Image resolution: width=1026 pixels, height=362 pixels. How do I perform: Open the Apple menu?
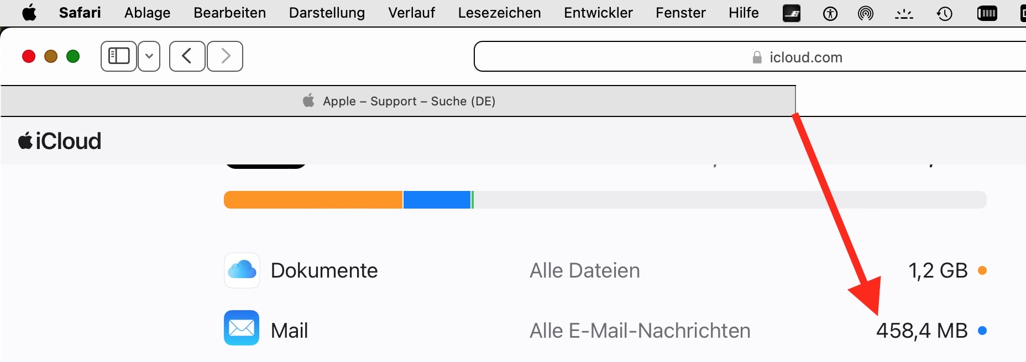(x=29, y=13)
